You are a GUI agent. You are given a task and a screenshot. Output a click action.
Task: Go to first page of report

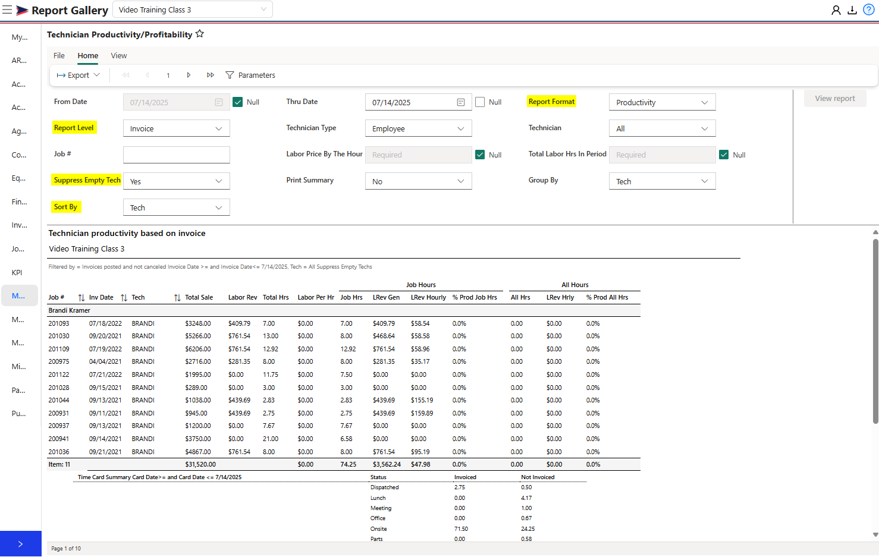coord(125,75)
